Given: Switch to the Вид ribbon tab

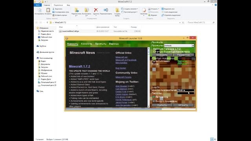Looking at the screenshot, I should pos(68,5).
